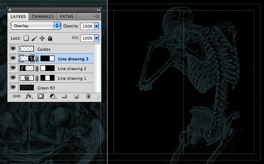Screen dimensions: 264x164
Task: Lock image pixels brush icon
Action: [x=34, y=38]
